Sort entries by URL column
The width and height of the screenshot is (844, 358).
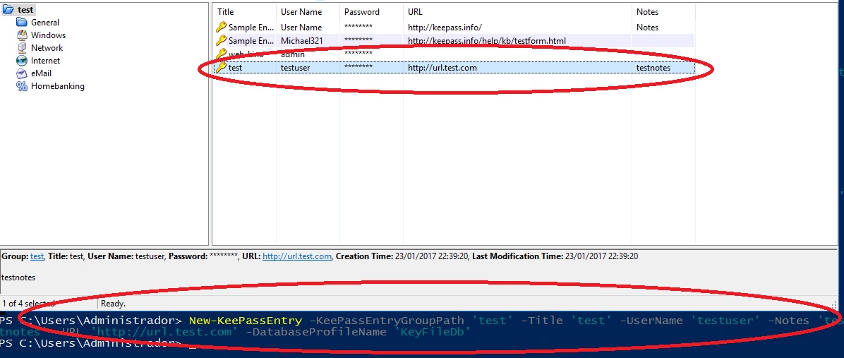click(415, 12)
